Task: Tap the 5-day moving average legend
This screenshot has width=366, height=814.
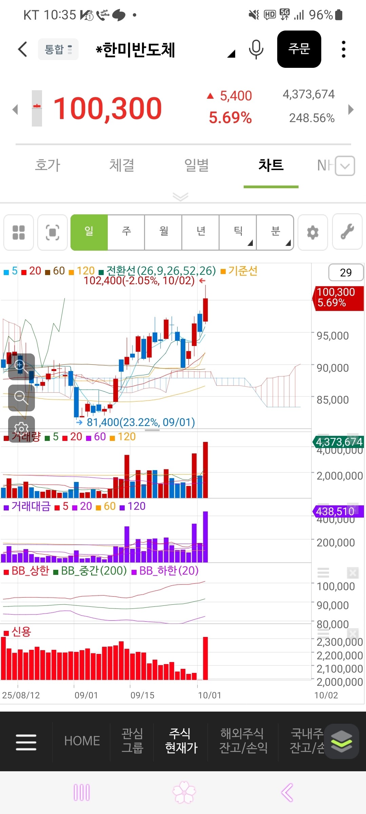Action: (x=11, y=271)
